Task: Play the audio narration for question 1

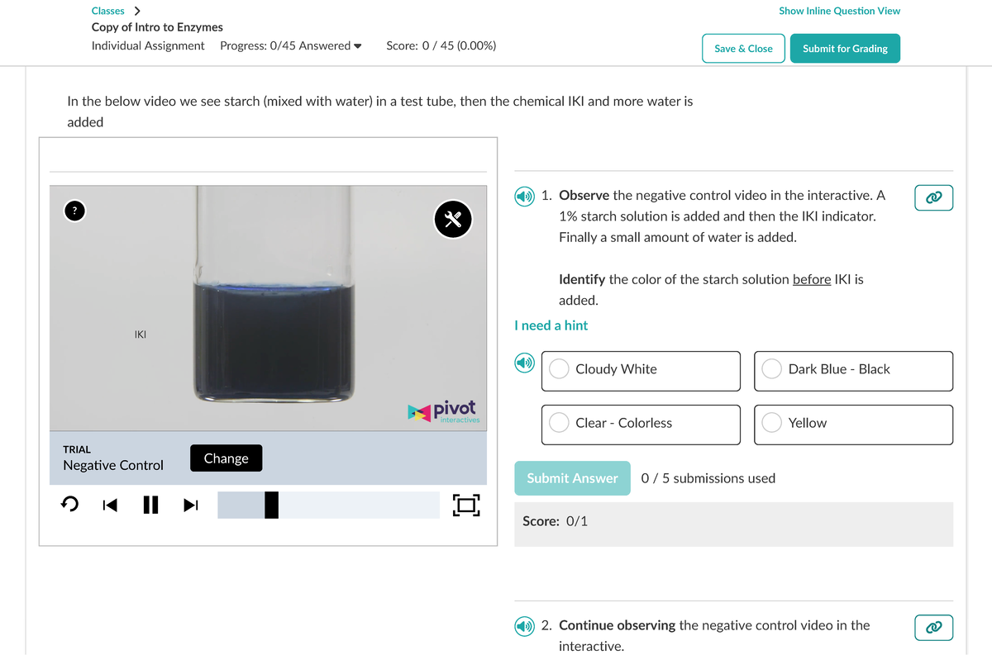Action: (x=523, y=197)
